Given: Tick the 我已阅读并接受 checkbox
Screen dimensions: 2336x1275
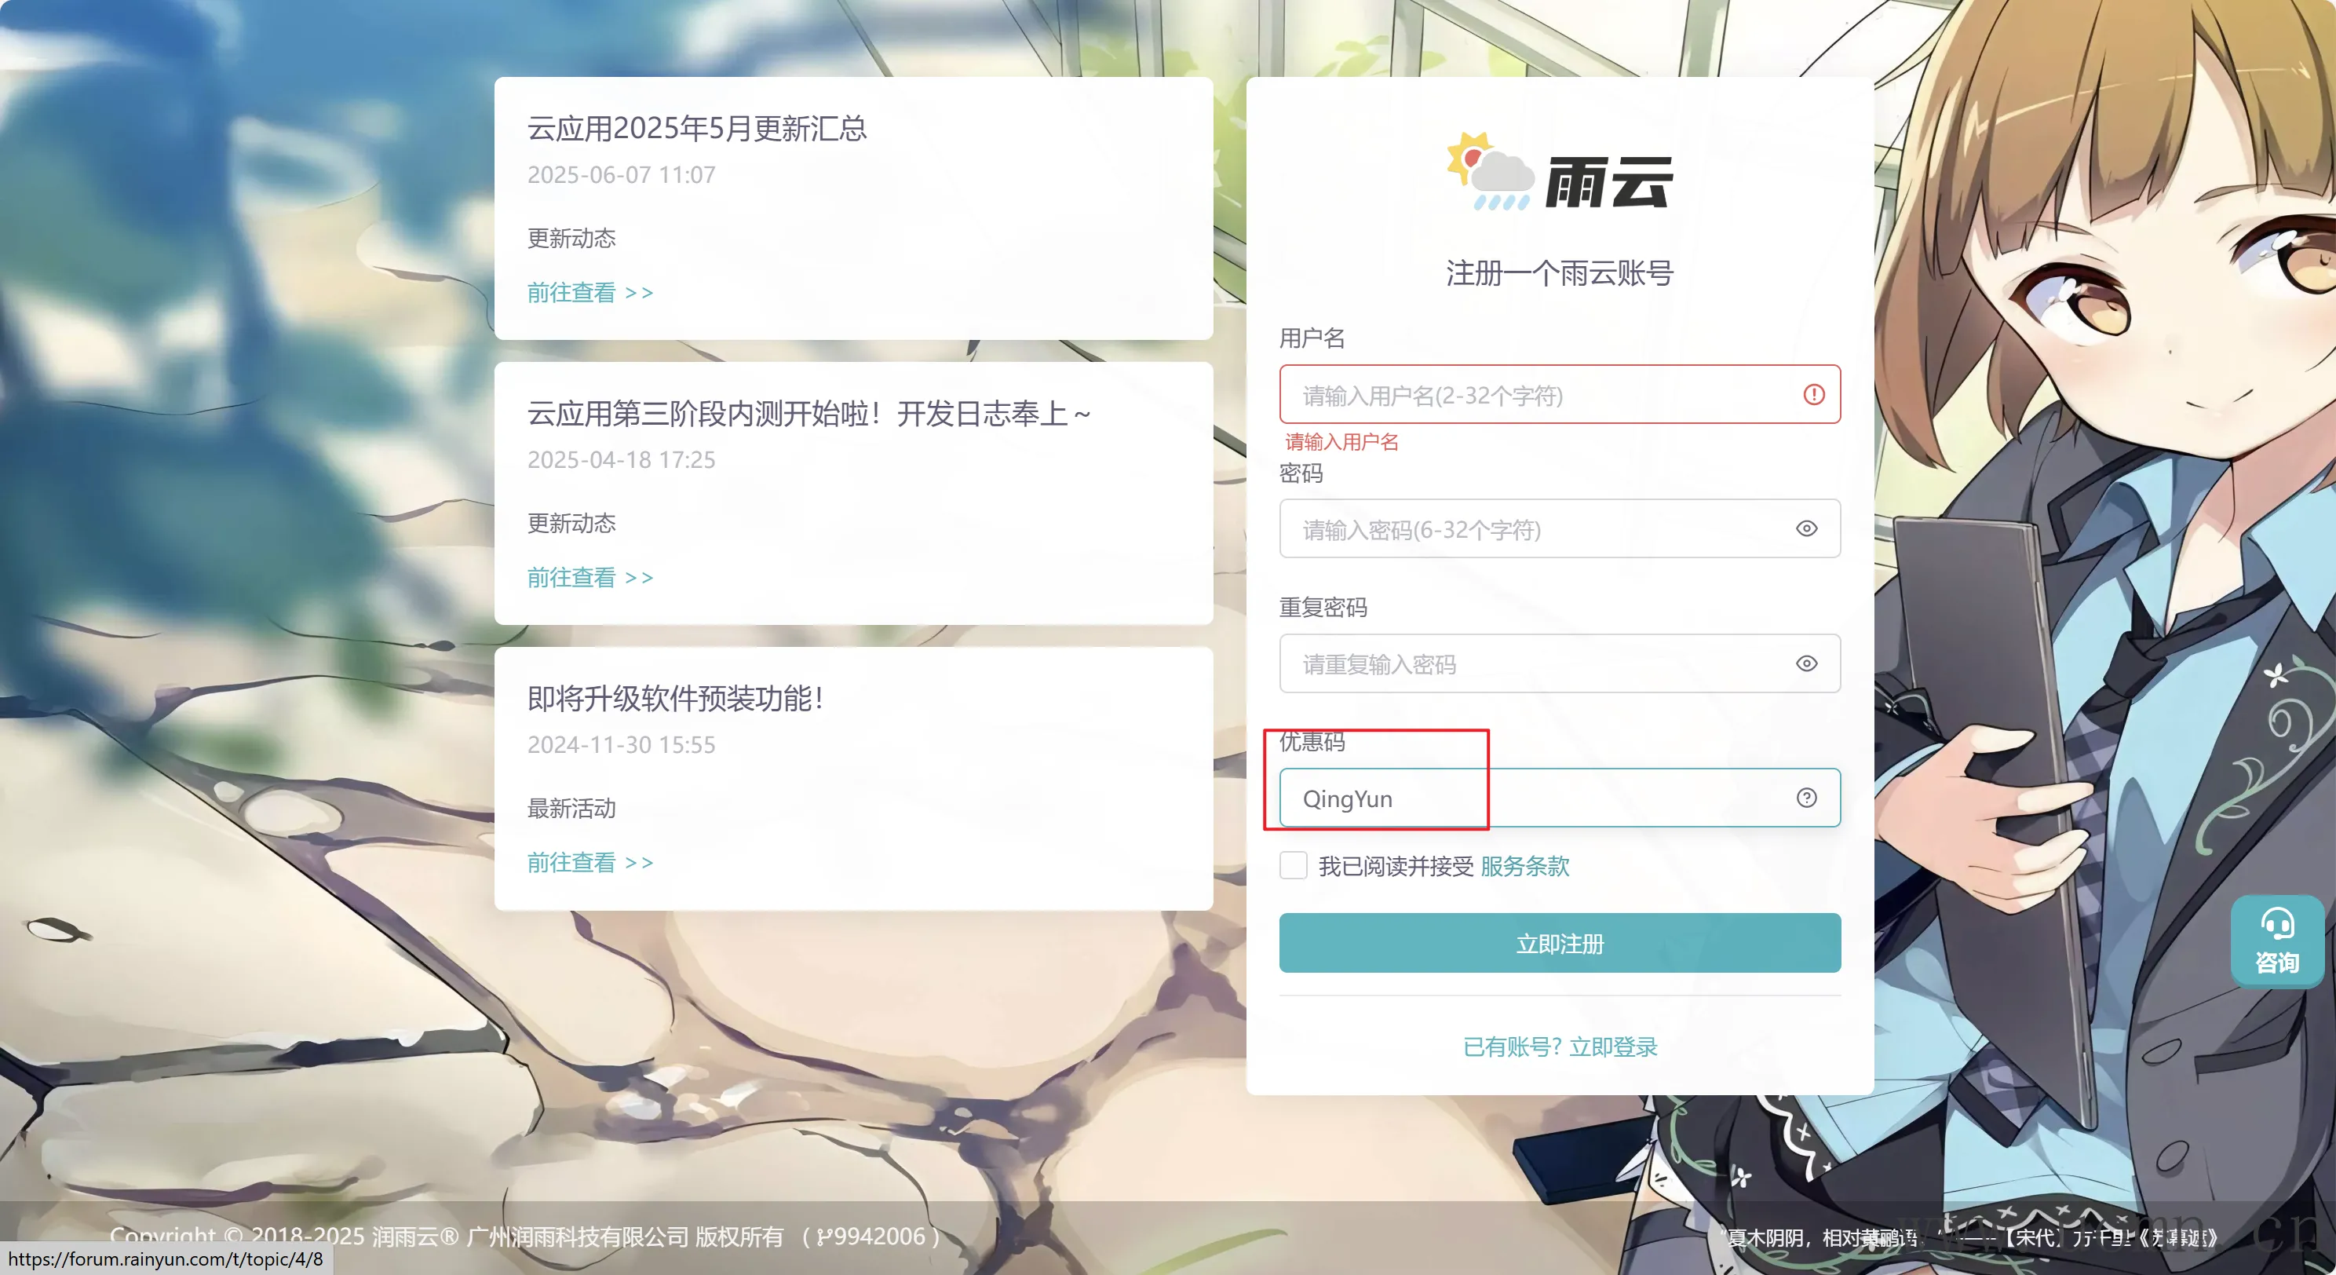Looking at the screenshot, I should coord(1293,865).
